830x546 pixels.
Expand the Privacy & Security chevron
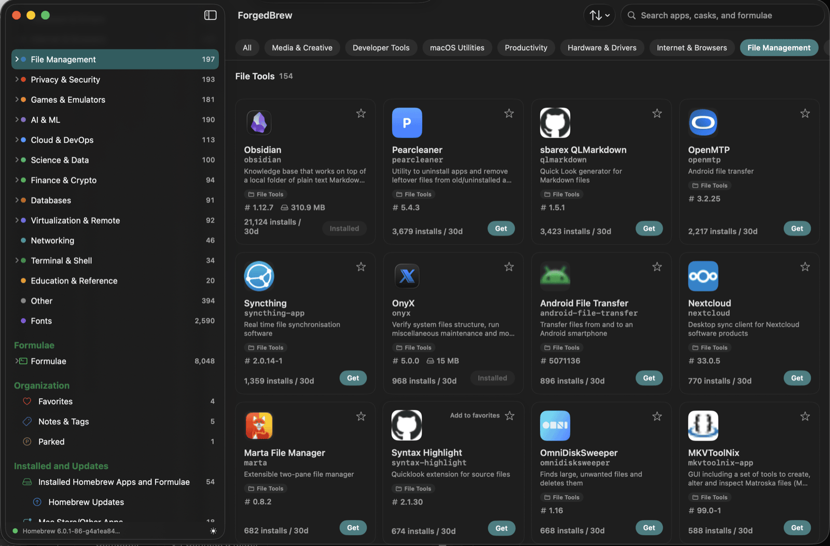tap(17, 79)
